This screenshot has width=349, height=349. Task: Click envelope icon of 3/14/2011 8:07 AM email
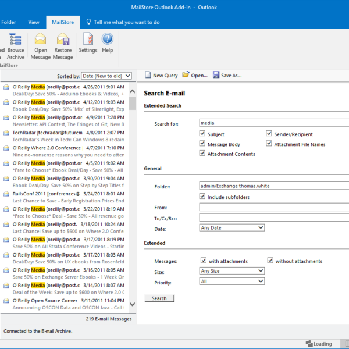pos(6,286)
